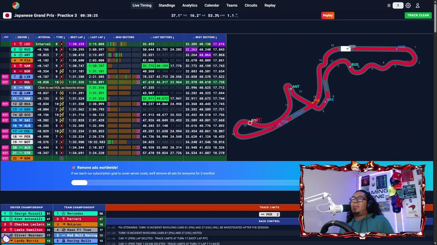Open the Standings page
This screenshot has height=245, width=437.
[x=167, y=5]
